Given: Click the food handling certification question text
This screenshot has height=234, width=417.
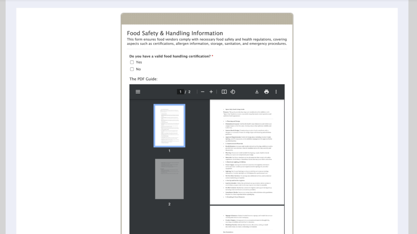Looking at the screenshot, I should click(x=170, y=56).
